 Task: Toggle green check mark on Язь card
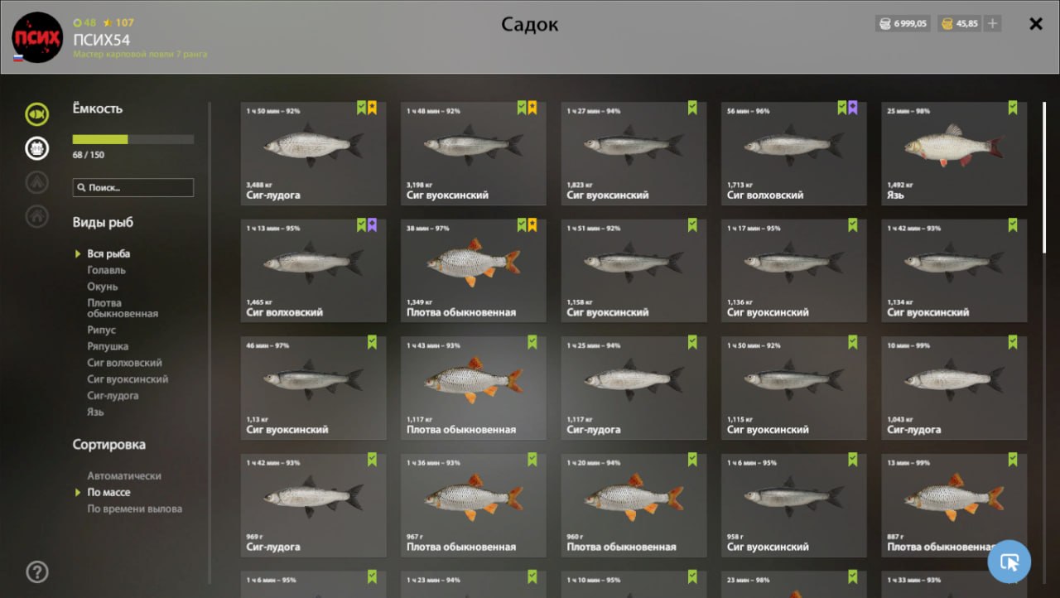(1013, 108)
